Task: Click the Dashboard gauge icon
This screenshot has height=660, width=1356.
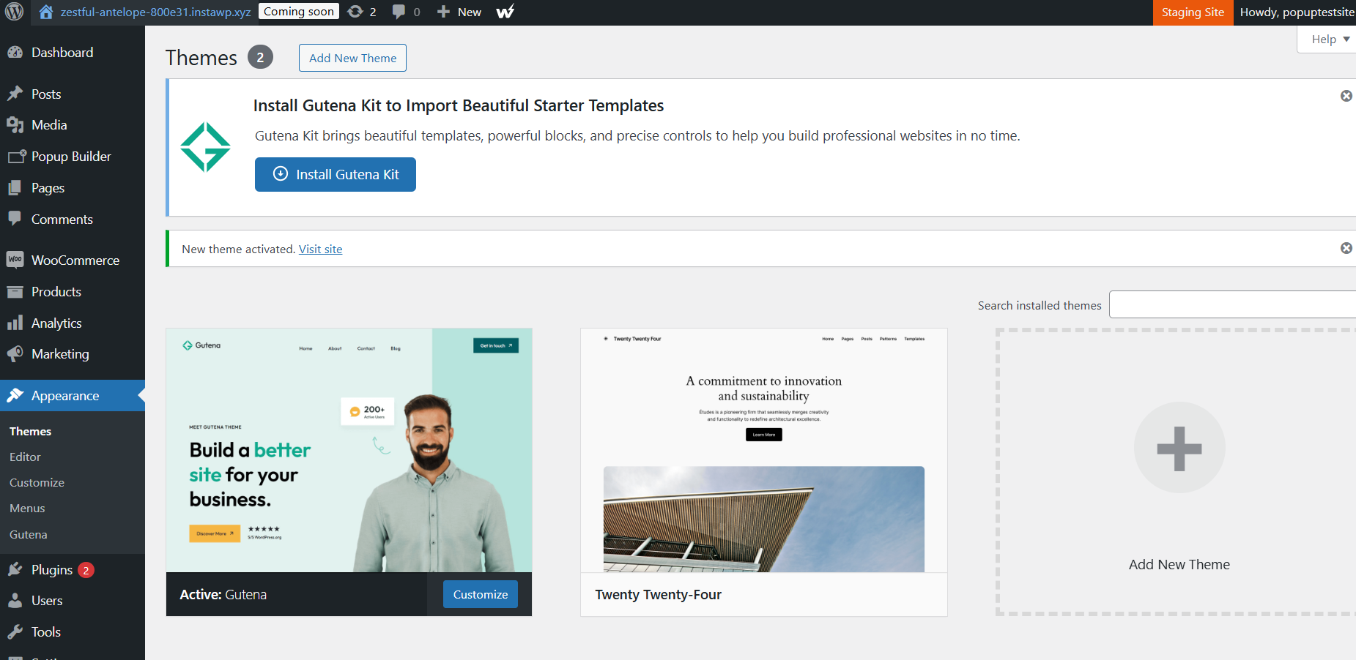Action: pos(15,53)
